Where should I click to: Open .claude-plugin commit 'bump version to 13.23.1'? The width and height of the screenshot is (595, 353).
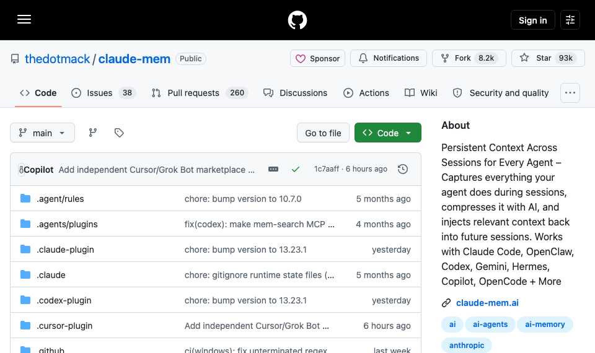point(245,250)
